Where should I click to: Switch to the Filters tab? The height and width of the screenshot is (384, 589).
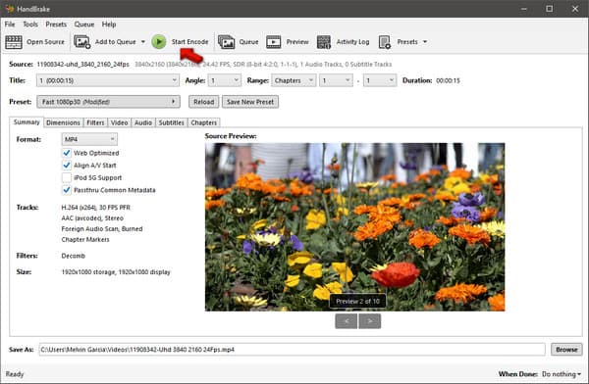(95, 122)
